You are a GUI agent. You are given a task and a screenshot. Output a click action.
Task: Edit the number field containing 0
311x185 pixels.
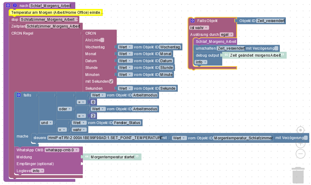(x=93, y=102)
